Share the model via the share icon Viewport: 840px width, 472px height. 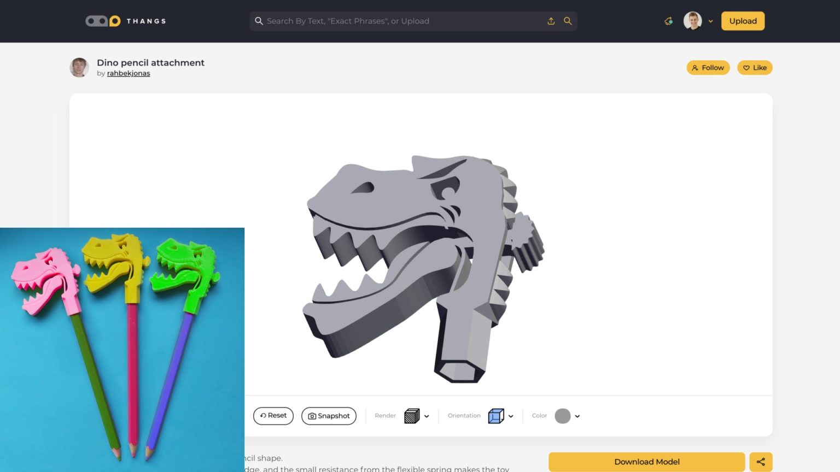pos(761,462)
